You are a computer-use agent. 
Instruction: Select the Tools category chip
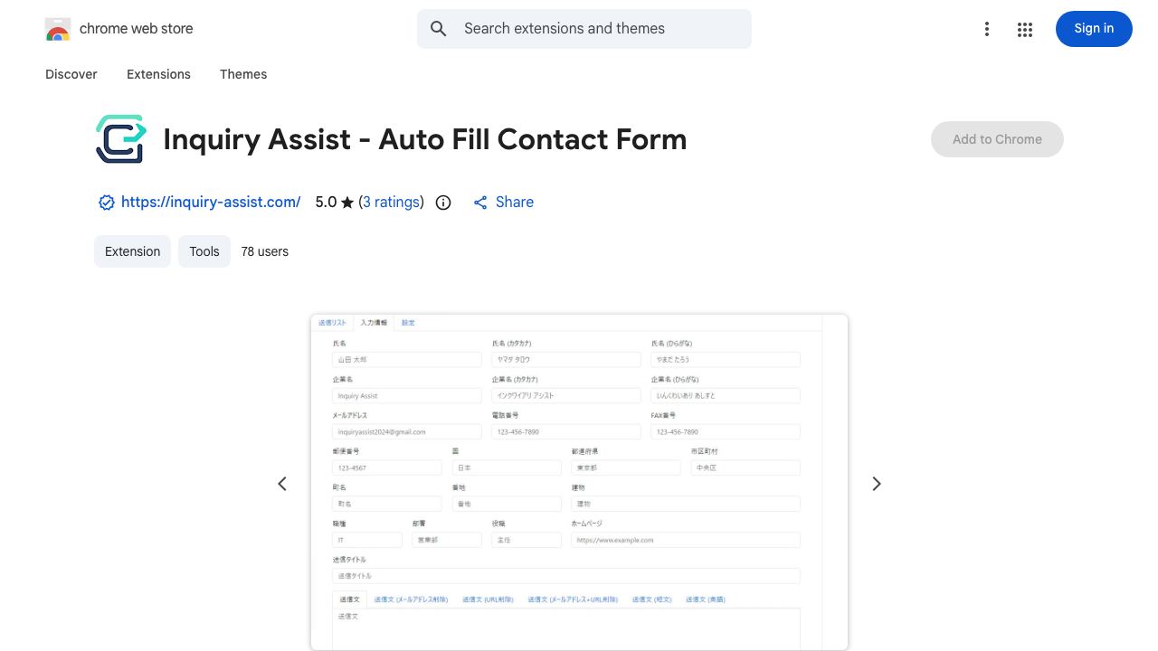point(204,251)
